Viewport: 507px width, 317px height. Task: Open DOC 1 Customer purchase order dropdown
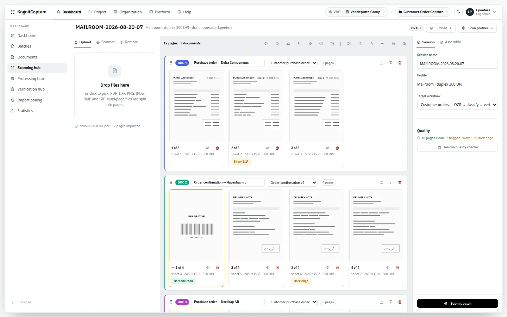[x=292, y=63]
